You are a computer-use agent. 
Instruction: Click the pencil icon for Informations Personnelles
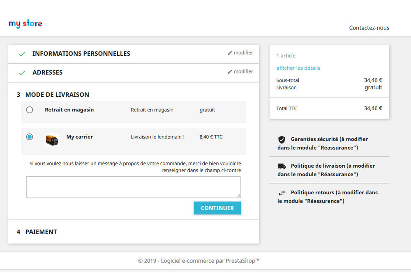coord(230,53)
